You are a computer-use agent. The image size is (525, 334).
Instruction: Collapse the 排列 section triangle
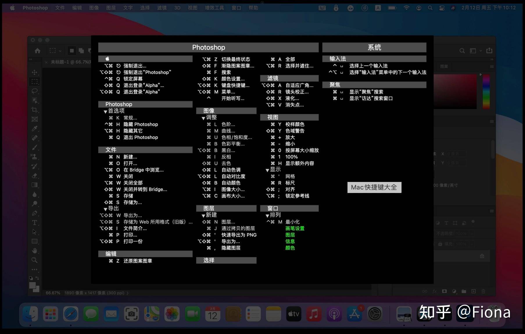(x=267, y=216)
